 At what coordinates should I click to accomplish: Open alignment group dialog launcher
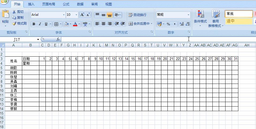pos(152,32)
